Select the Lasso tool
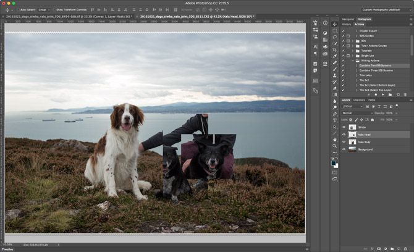The height and width of the screenshot is (252, 414). pyautogui.click(x=334, y=37)
